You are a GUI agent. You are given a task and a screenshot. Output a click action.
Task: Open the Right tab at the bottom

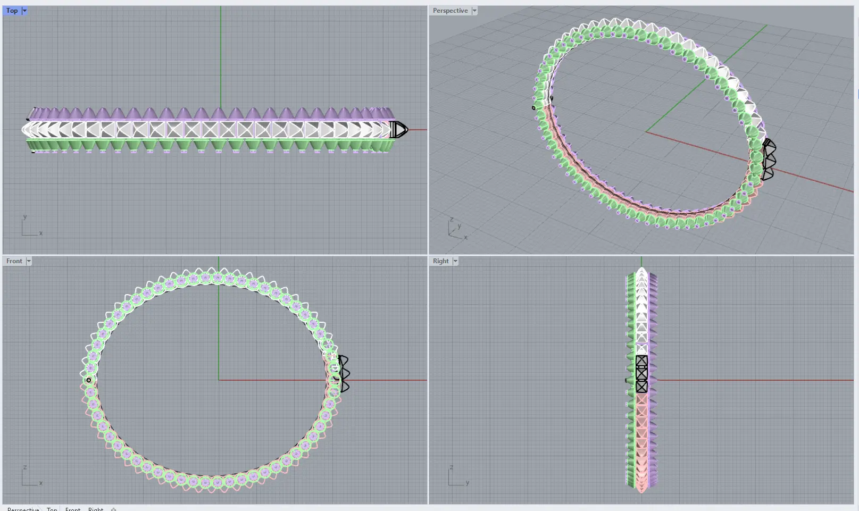[x=96, y=509]
